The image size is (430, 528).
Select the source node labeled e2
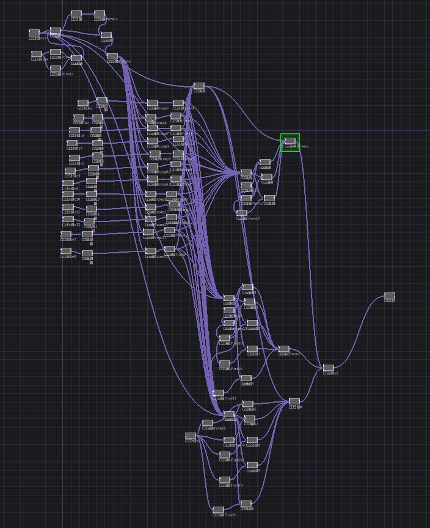79,117
